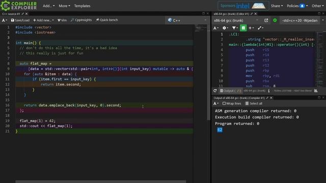The image size is (326, 183).
Task: Open the Share dropdown
Action: pyautogui.click(x=277, y=6)
